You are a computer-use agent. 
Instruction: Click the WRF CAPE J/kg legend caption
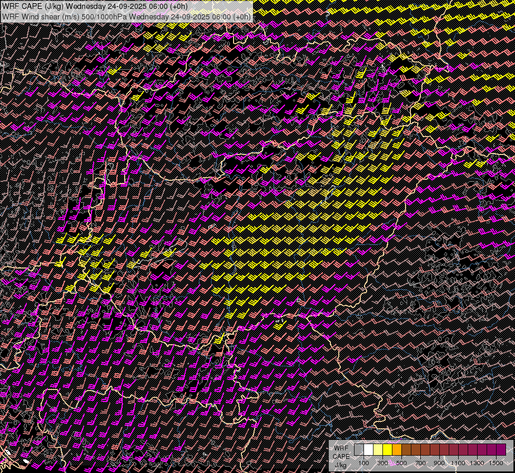[x=341, y=456]
